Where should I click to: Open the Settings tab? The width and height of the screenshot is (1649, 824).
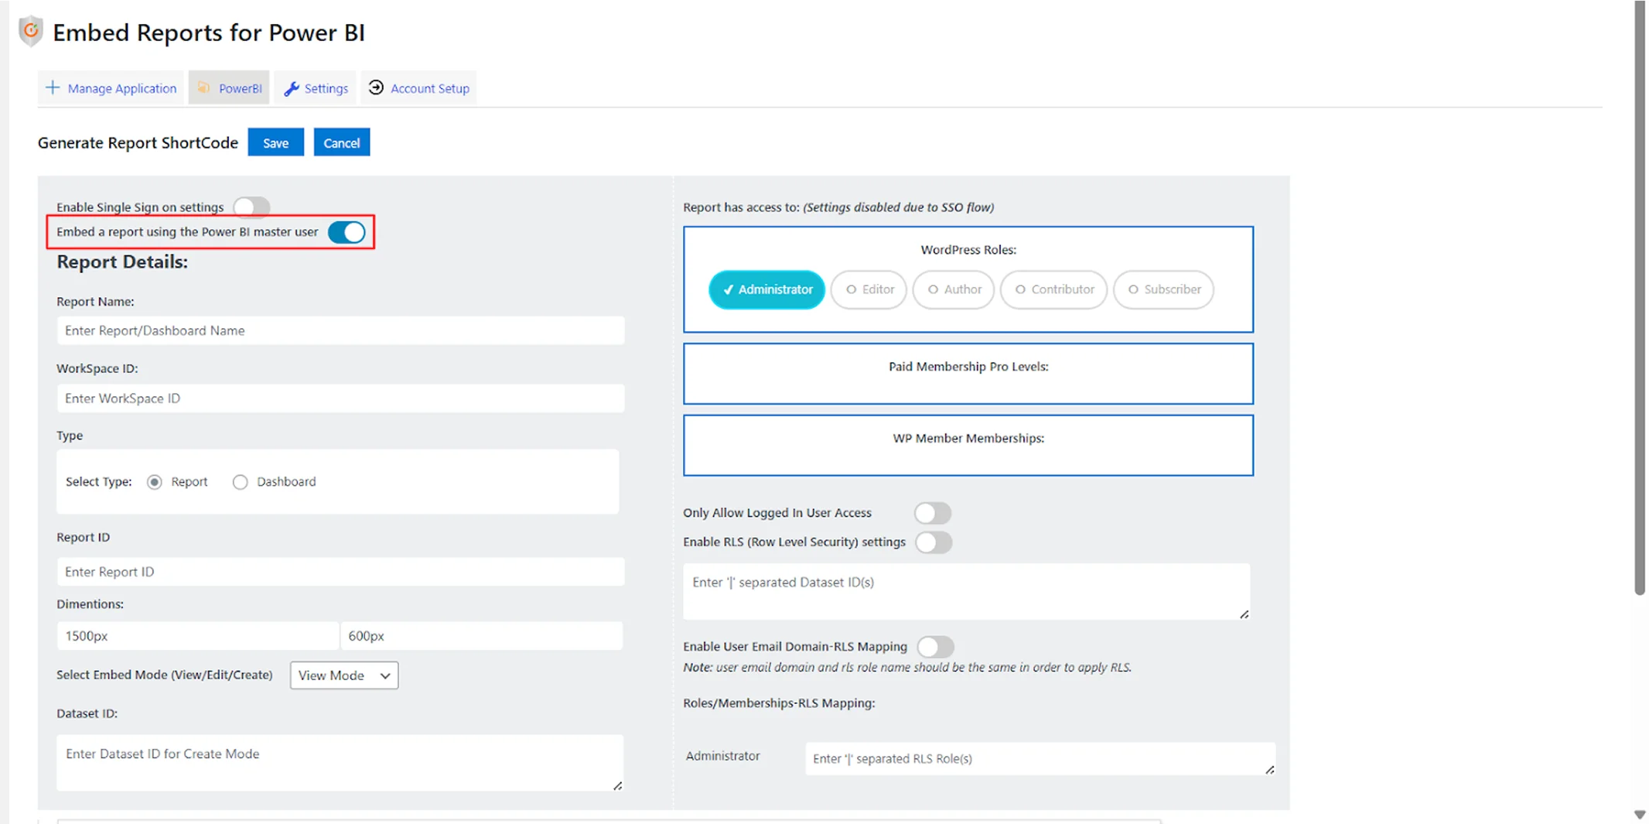[316, 88]
